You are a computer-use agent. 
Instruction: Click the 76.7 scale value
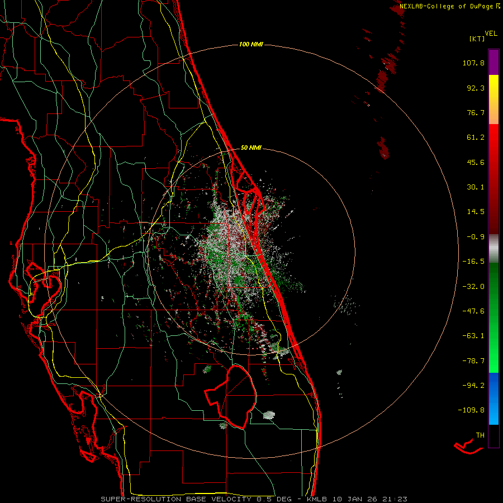[x=476, y=112]
